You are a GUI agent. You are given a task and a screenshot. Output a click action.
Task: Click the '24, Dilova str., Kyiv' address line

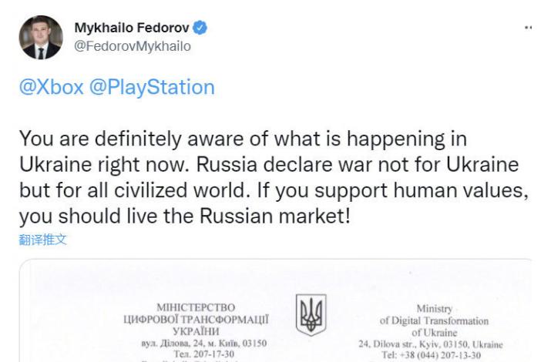coord(431,344)
